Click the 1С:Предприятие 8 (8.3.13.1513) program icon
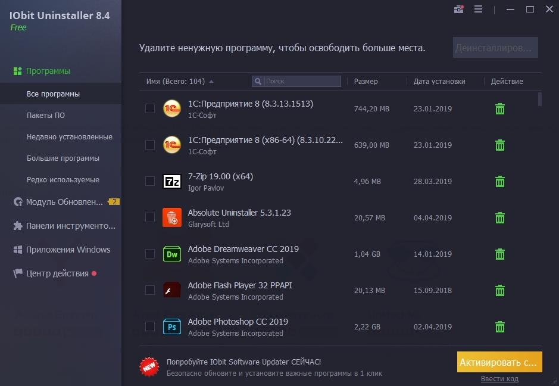Viewport: 559px width, 386px height. (x=172, y=109)
